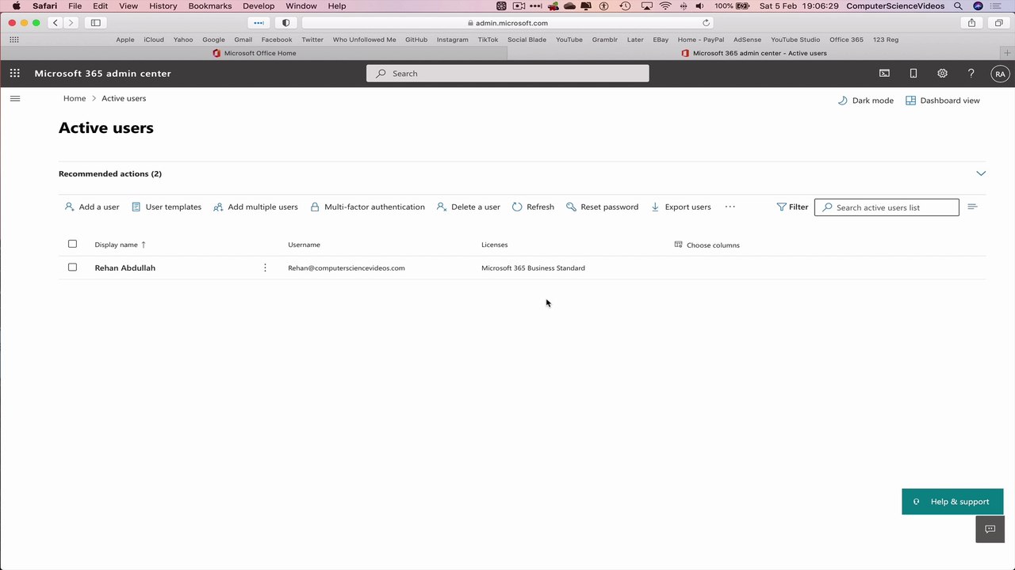Expand the Recommended actions section
This screenshot has height=570, width=1015.
tap(981, 173)
